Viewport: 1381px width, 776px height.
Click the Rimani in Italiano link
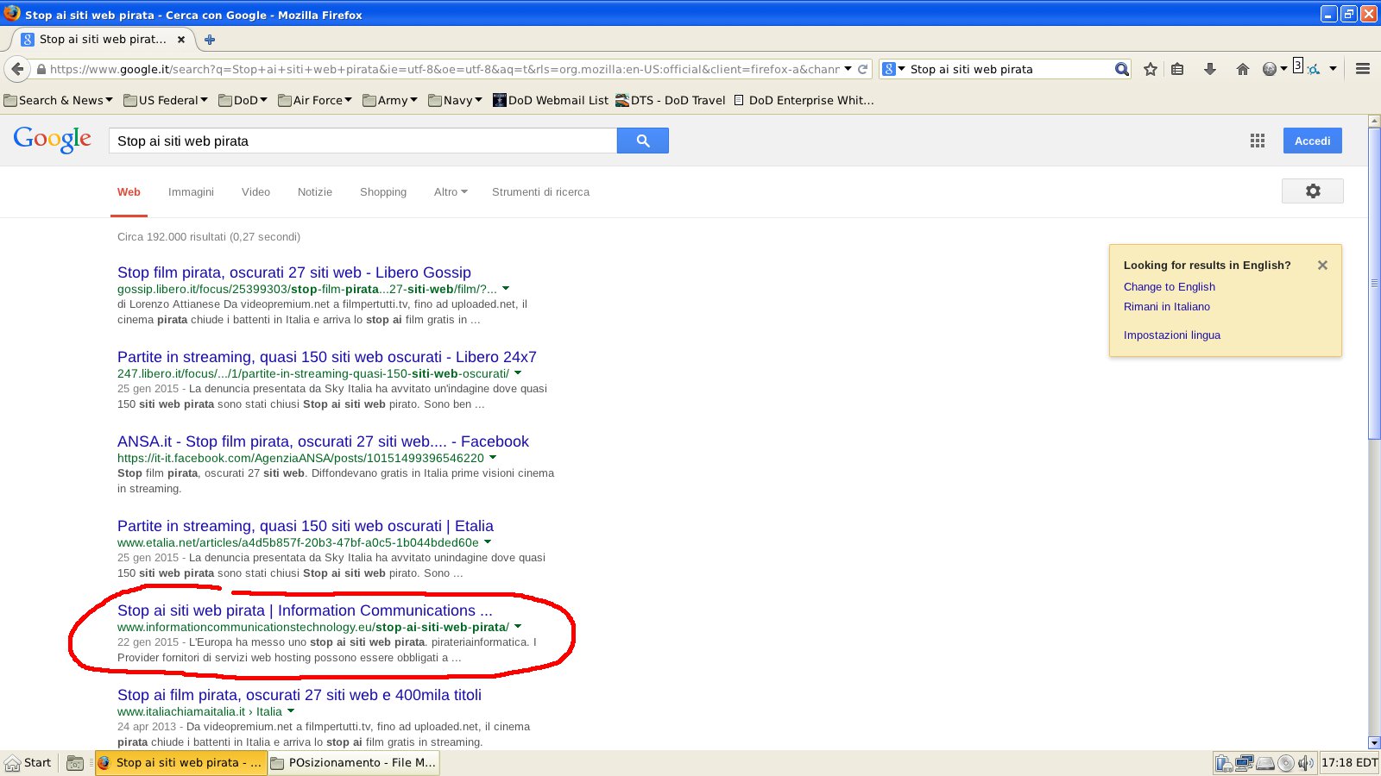(1167, 307)
